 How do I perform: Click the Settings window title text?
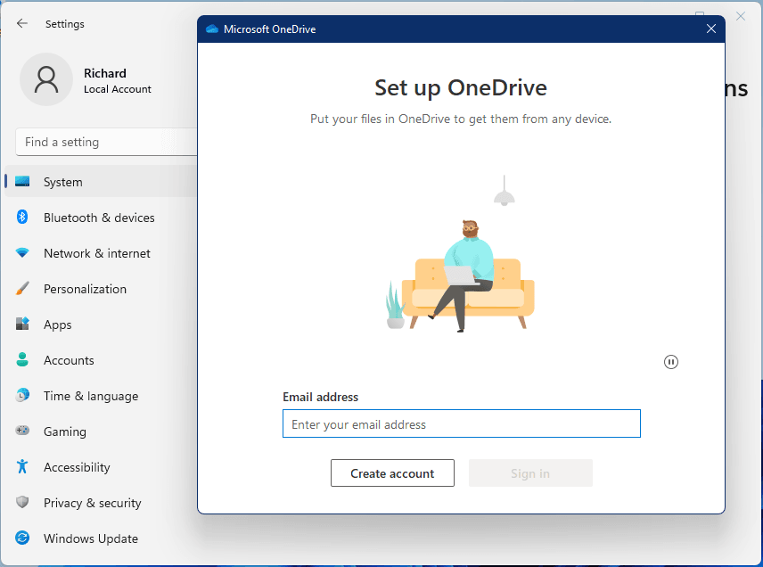click(x=65, y=24)
